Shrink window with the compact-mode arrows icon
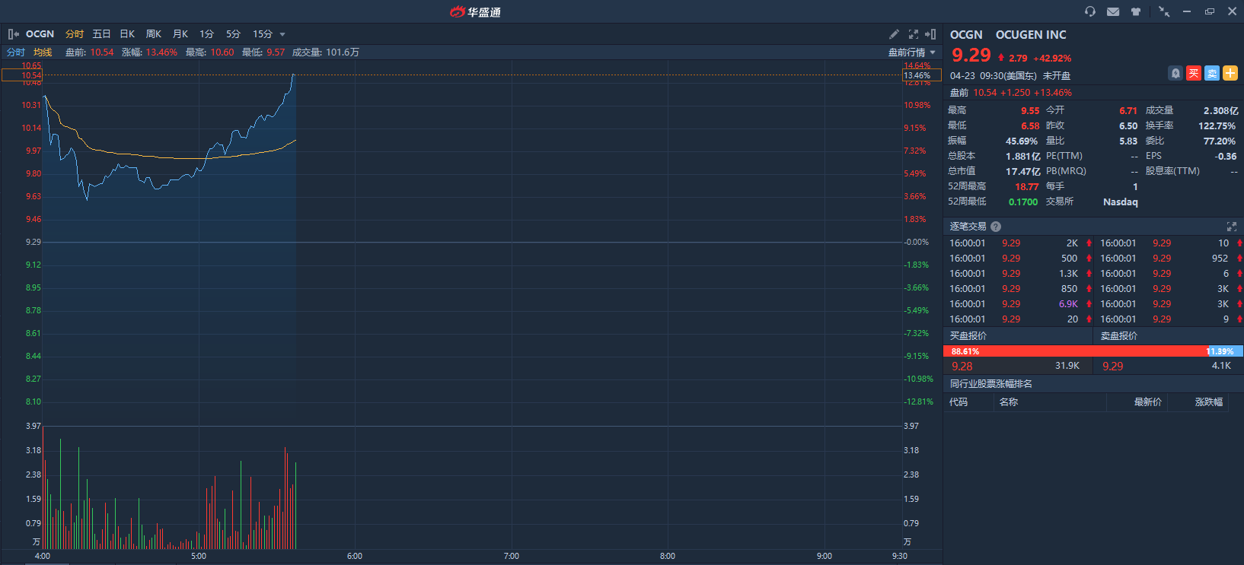 pos(1164,11)
